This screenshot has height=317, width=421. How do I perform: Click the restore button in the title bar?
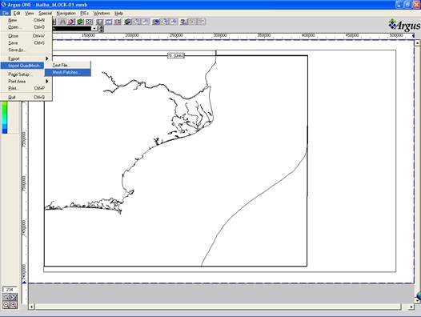pyautogui.click(x=407, y=5)
